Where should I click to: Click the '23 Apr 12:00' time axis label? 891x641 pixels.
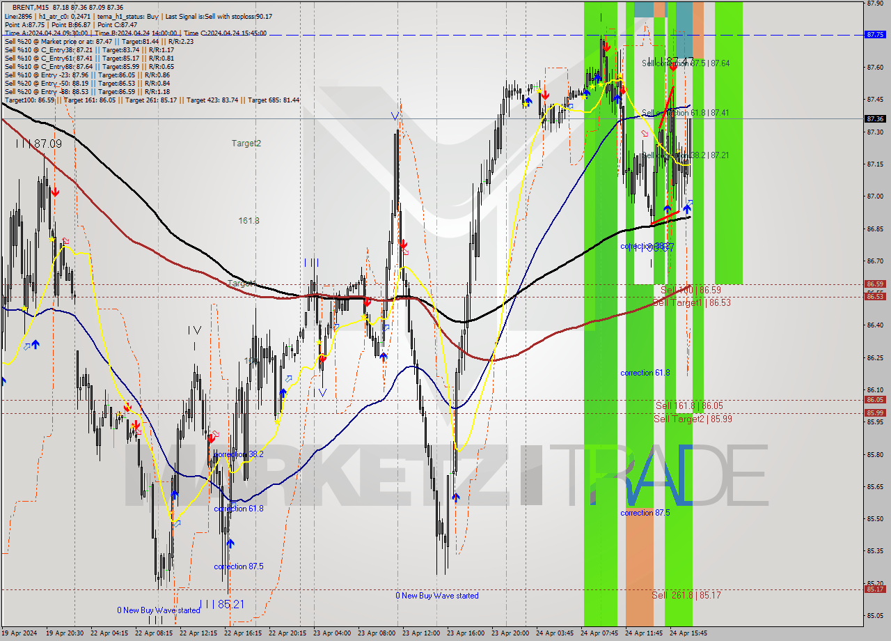(421, 633)
